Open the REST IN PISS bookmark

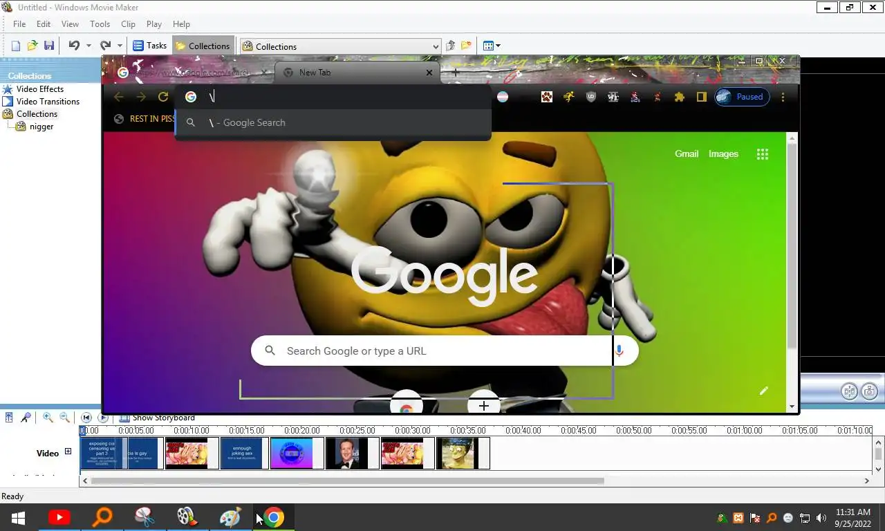click(x=145, y=119)
